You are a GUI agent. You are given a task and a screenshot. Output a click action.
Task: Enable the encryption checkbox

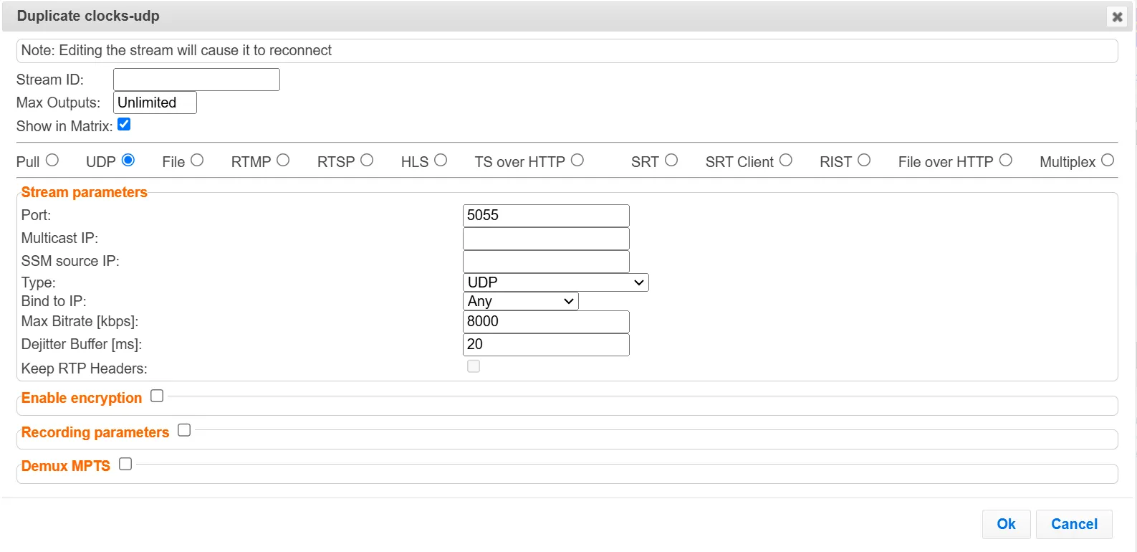157,396
